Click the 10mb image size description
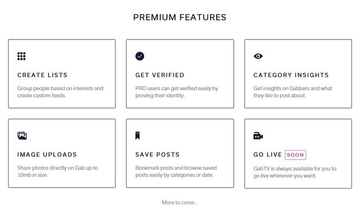 pyautogui.click(x=57, y=172)
